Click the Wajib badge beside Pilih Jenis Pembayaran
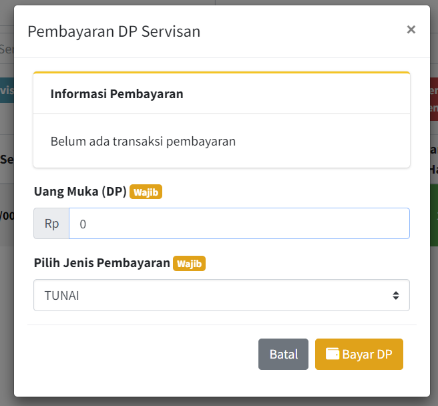The width and height of the screenshot is (438, 406). pos(189,264)
